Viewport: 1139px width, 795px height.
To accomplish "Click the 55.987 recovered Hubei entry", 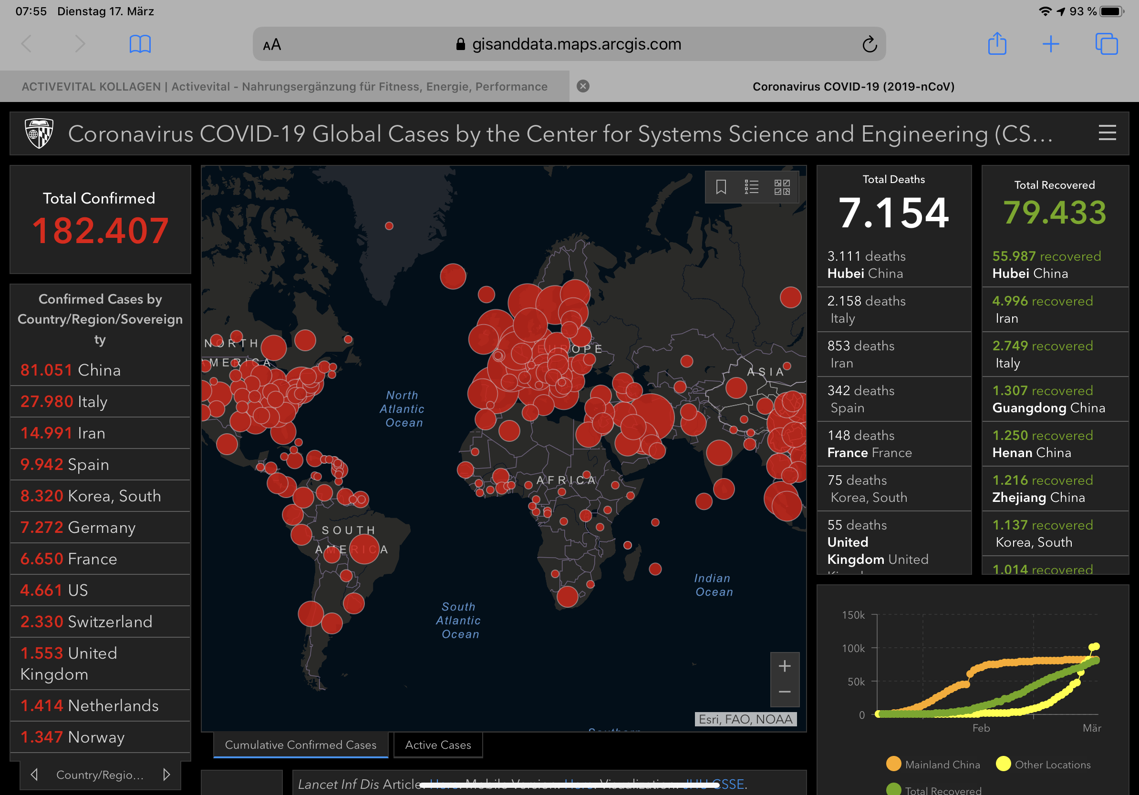I will pyautogui.click(x=1055, y=265).
